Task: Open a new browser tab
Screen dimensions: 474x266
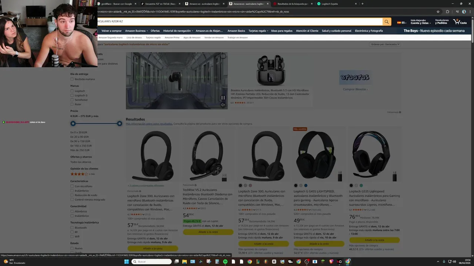Action: click(x=362, y=4)
